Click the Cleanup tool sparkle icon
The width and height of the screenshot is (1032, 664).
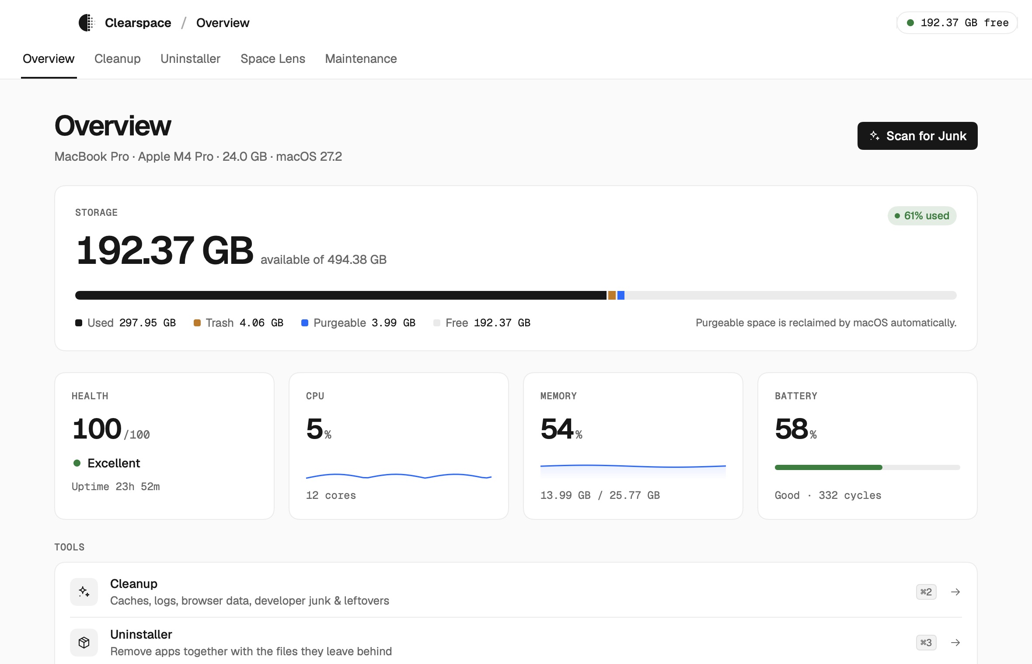click(84, 592)
